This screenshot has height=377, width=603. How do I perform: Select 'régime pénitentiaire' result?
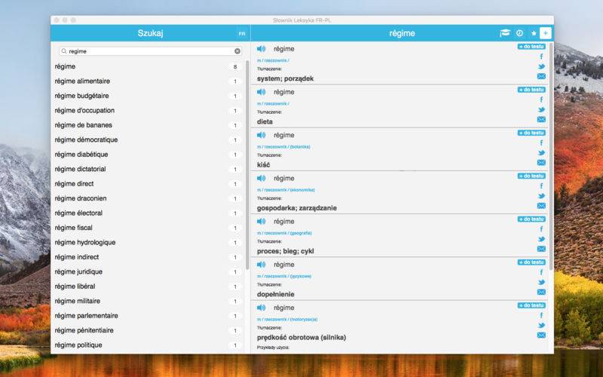[x=148, y=330]
